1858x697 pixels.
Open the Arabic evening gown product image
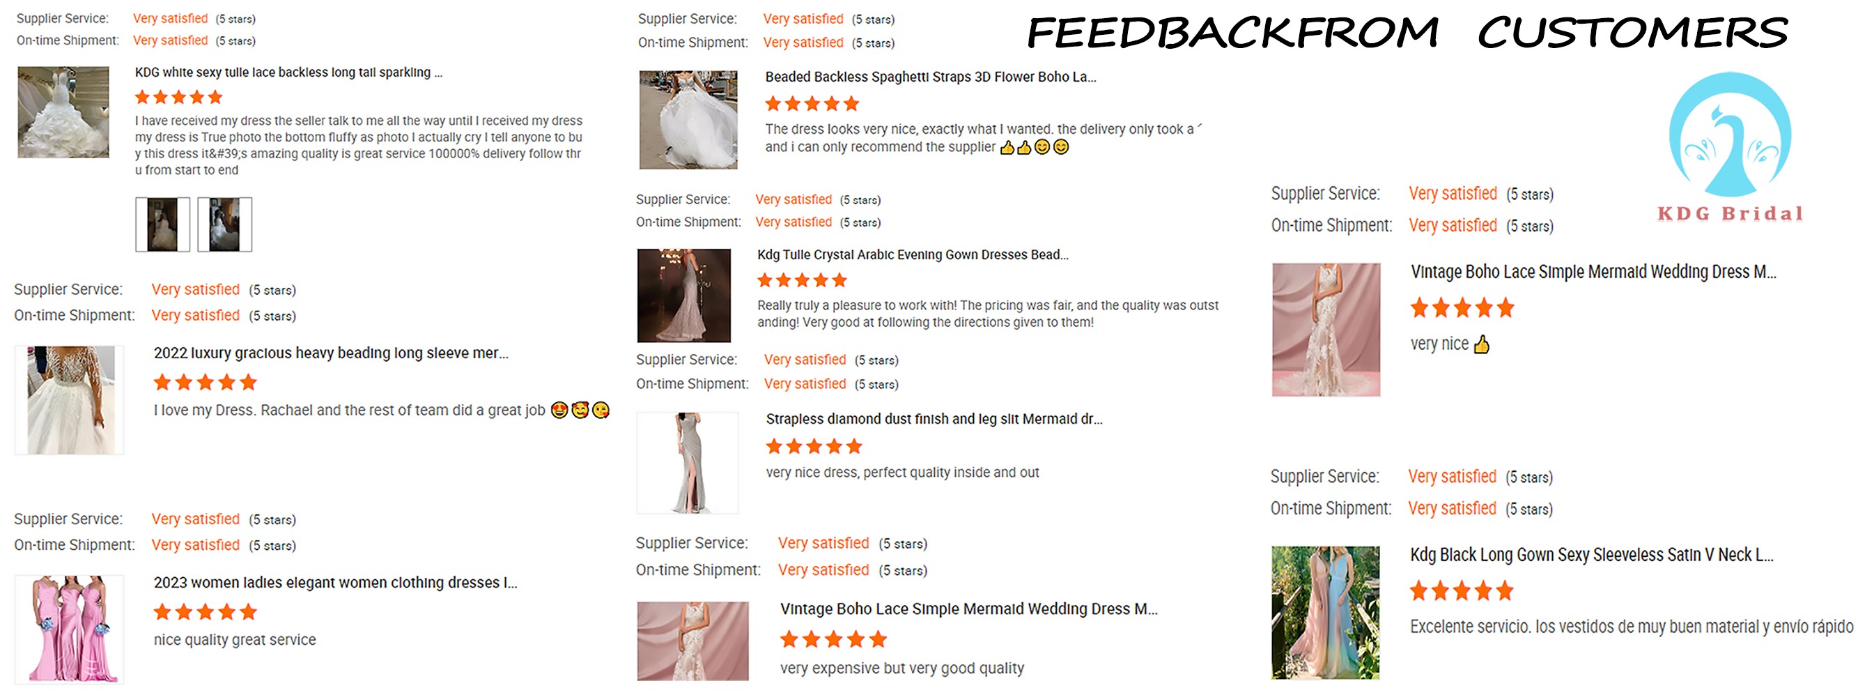coord(683,295)
